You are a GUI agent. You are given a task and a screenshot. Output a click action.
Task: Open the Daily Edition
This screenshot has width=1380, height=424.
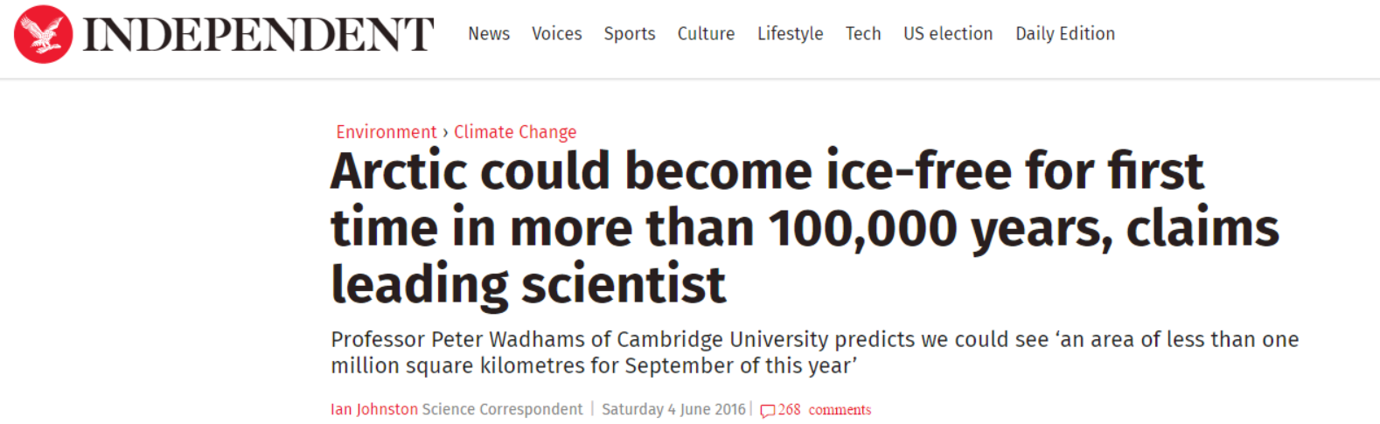click(1065, 34)
